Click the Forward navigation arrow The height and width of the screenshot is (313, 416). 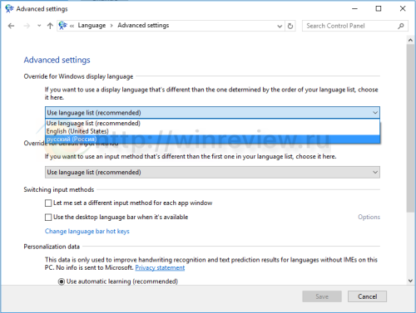pos(27,26)
